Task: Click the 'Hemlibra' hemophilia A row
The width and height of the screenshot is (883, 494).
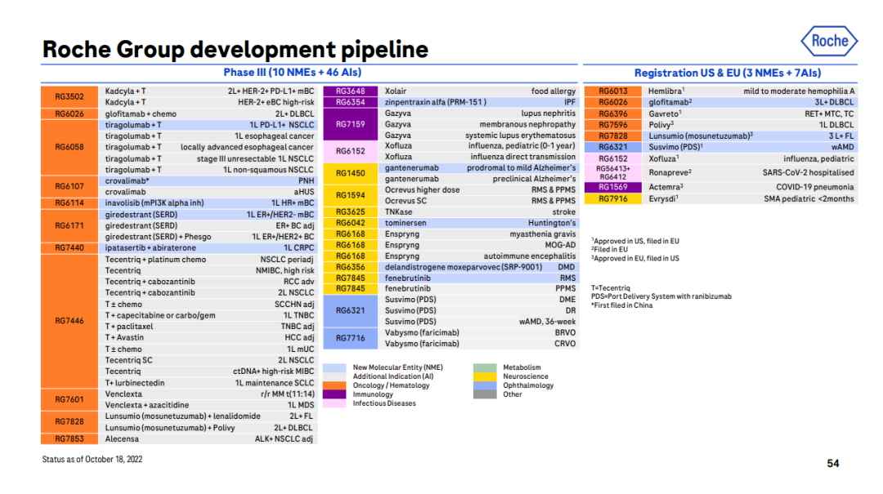Action: (x=751, y=91)
